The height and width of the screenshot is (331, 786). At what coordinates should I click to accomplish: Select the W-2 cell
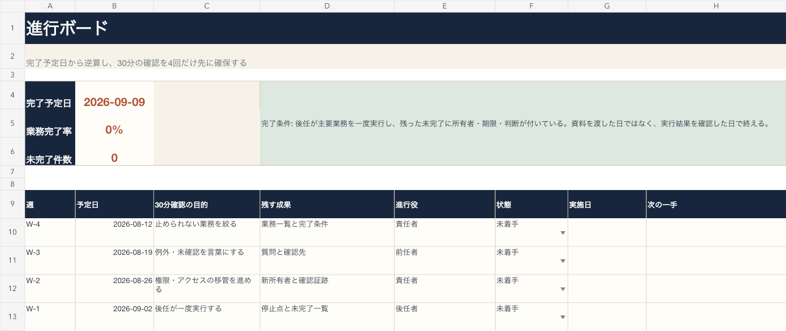50,289
